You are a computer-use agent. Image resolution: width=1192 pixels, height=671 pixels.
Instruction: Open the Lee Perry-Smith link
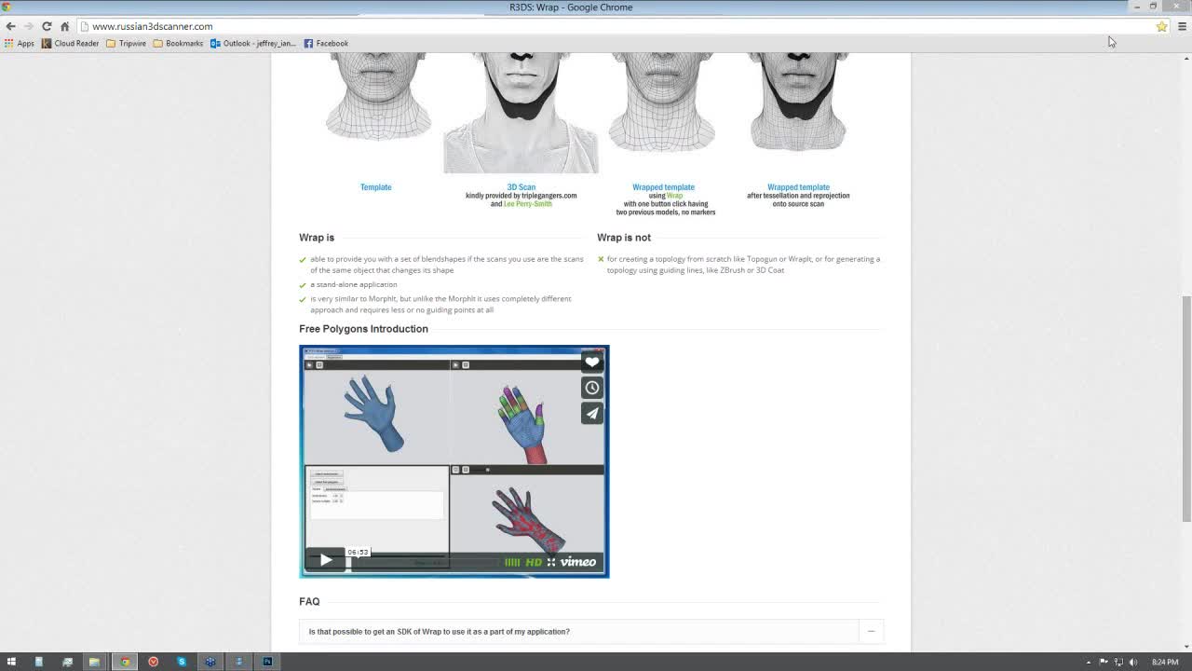528,204
